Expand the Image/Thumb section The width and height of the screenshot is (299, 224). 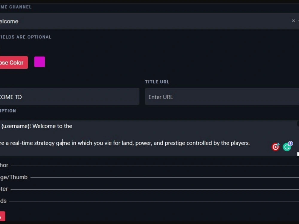pyautogui.click(x=13, y=177)
